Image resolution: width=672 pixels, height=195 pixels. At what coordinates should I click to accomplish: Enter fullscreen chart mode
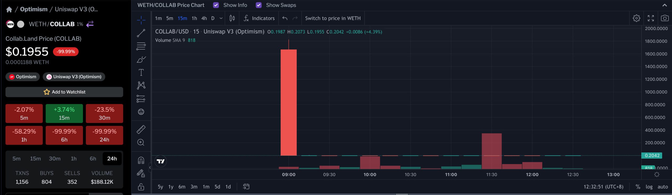coord(651,18)
